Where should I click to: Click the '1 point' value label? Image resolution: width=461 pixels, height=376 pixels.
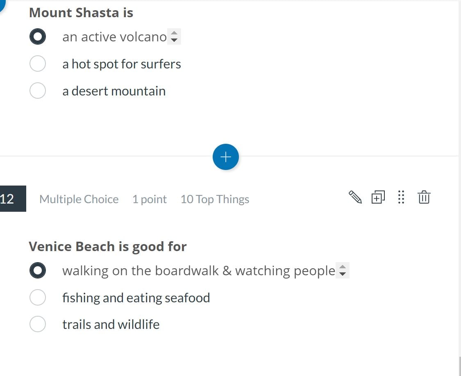coord(149,199)
